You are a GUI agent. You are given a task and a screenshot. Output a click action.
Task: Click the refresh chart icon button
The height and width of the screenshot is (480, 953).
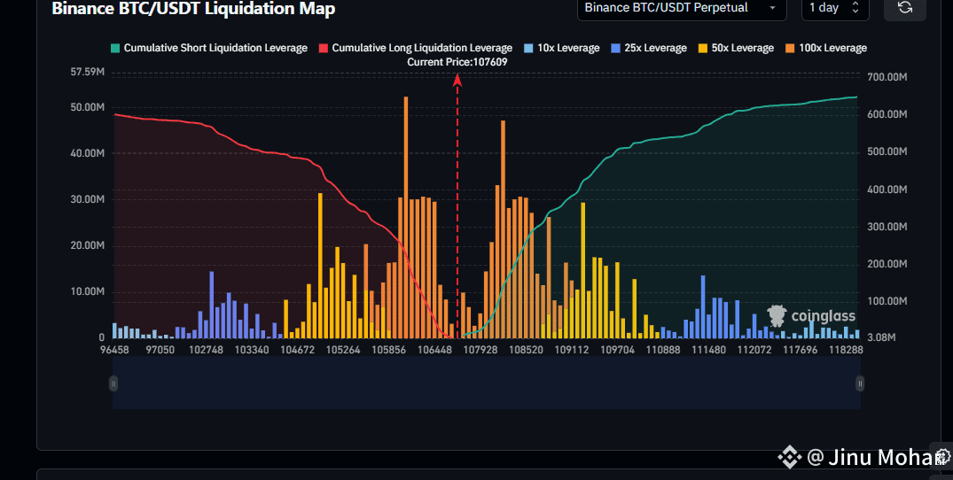pos(904,8)
